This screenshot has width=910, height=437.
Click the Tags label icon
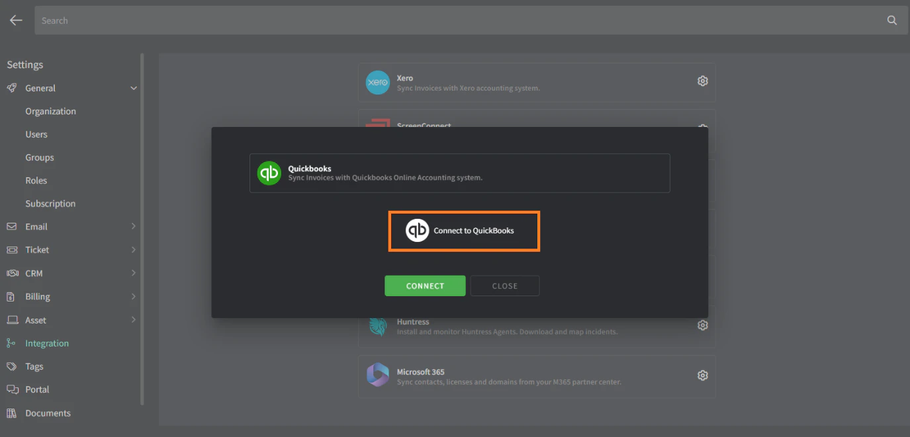pyautogui.click(x=12, y=366)
